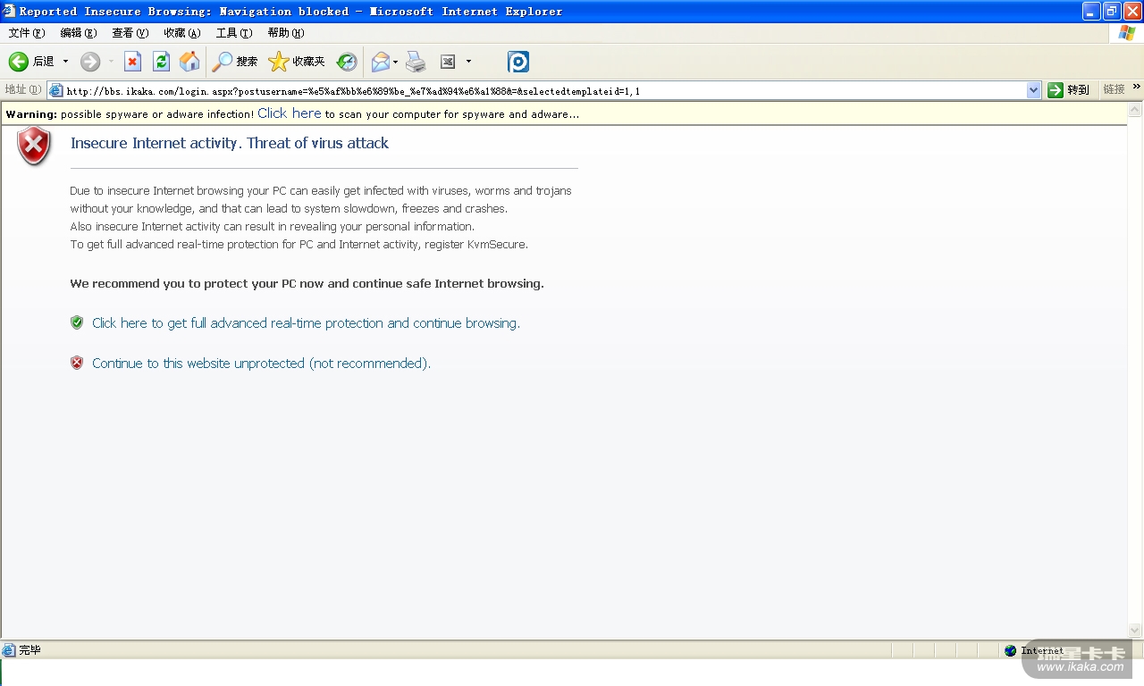Click the vertical scrollbar down arrow
The image size is (1144, 686).
(x=1135, y=631)
